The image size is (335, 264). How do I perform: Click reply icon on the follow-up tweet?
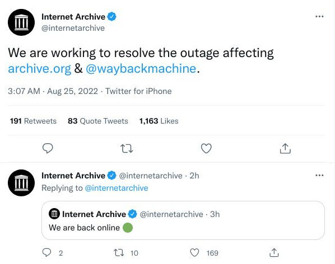pyautogui.click(x=46, y=253)
